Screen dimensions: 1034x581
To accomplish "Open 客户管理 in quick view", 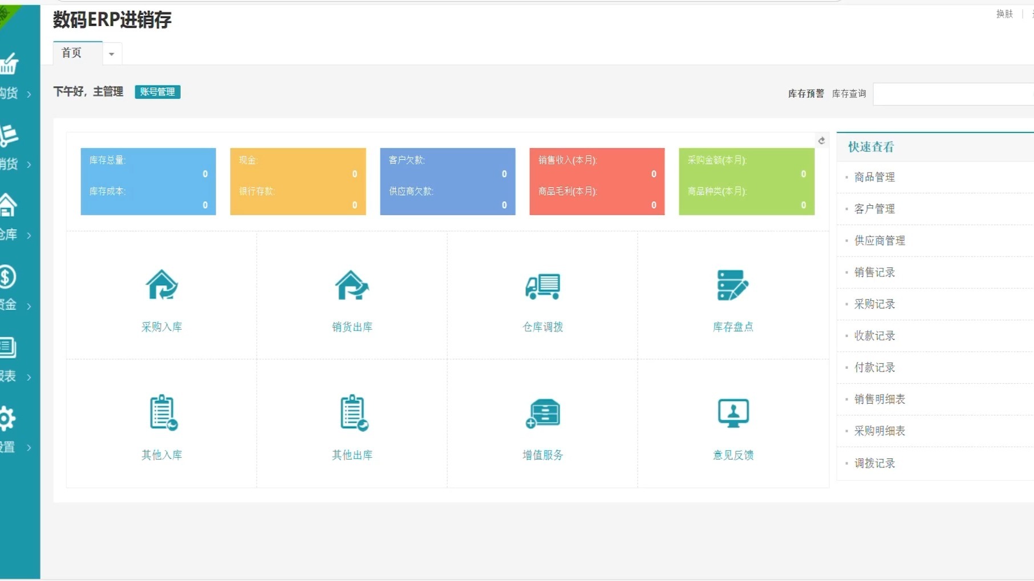I will click(x=874, y=209).
